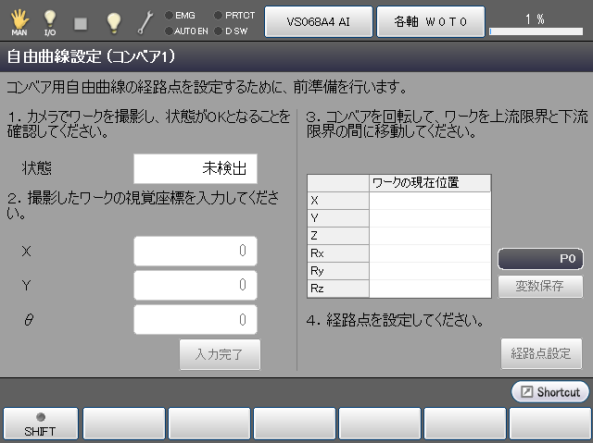Click the yellow light bulb icon
This screenshot has height=443, width=593.
tap(113, 20)
